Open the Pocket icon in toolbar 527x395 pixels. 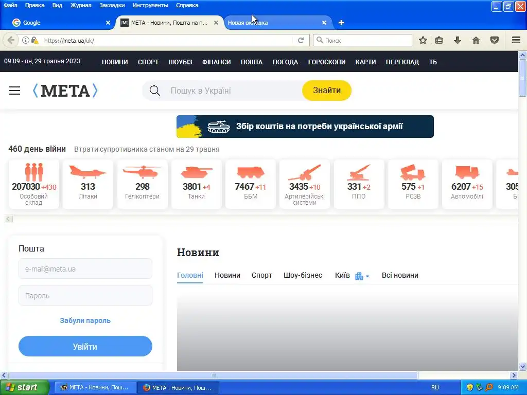[495, 40]
